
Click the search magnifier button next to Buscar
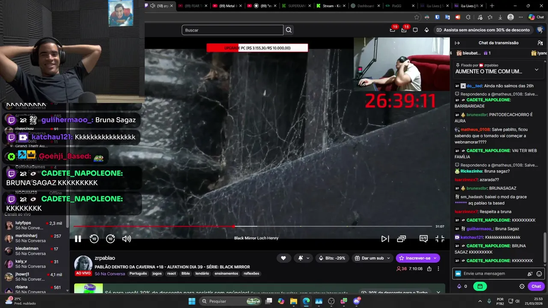pos(289,30)
